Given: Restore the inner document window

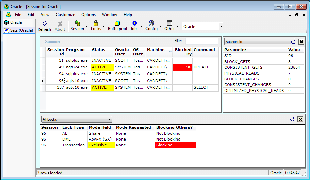Looking at the screenshot, I should coord(297,15).
